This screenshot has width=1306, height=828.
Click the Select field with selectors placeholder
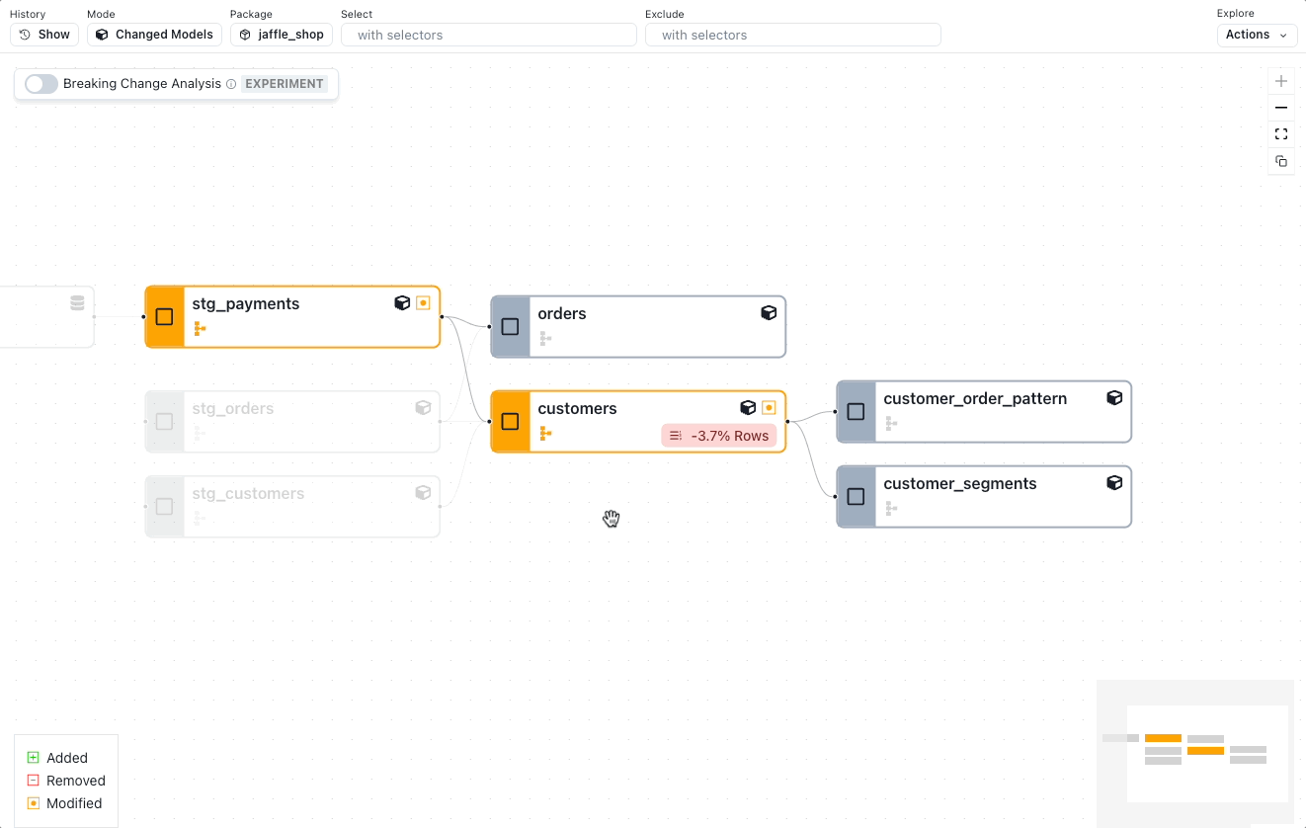tap(488, 35)
